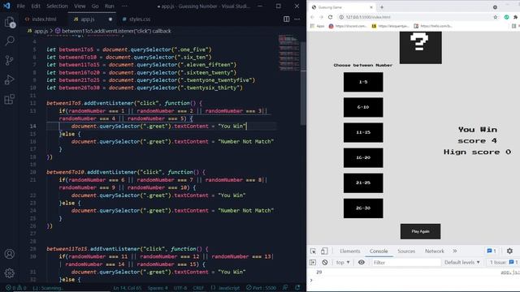Click the browser address bar URL

pos(368,17)
